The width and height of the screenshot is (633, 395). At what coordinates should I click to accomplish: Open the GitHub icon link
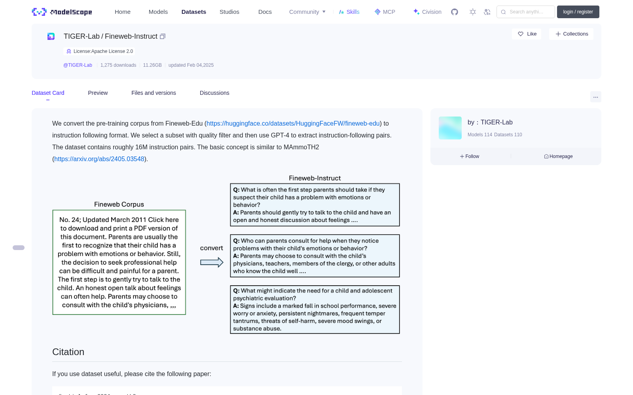pos(455,12)
